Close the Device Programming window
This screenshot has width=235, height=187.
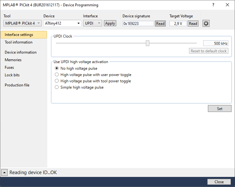click(227, 5)
